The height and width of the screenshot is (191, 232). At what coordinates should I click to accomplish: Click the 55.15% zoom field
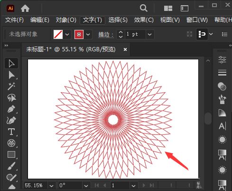(x=36, y=185)
